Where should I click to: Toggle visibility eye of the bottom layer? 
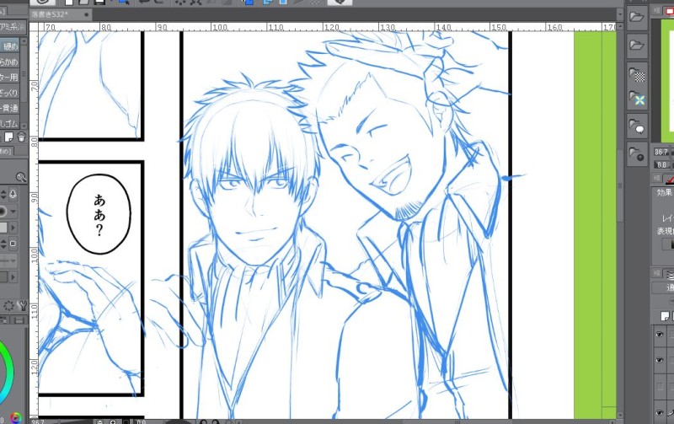coord(660,412)
